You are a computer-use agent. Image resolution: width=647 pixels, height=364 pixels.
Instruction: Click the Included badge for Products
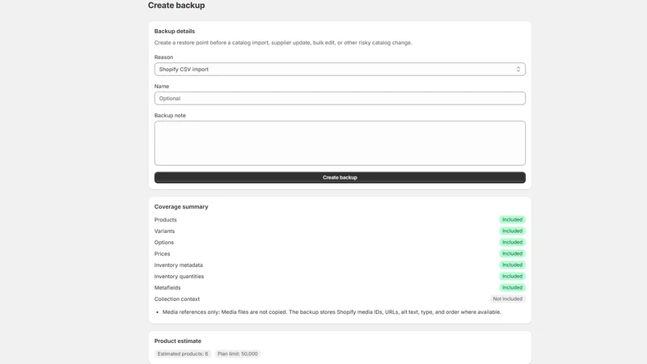pyautogui.click(x=512, y=219)
